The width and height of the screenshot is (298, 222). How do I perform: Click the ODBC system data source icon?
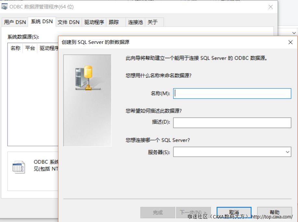point(19,167)
